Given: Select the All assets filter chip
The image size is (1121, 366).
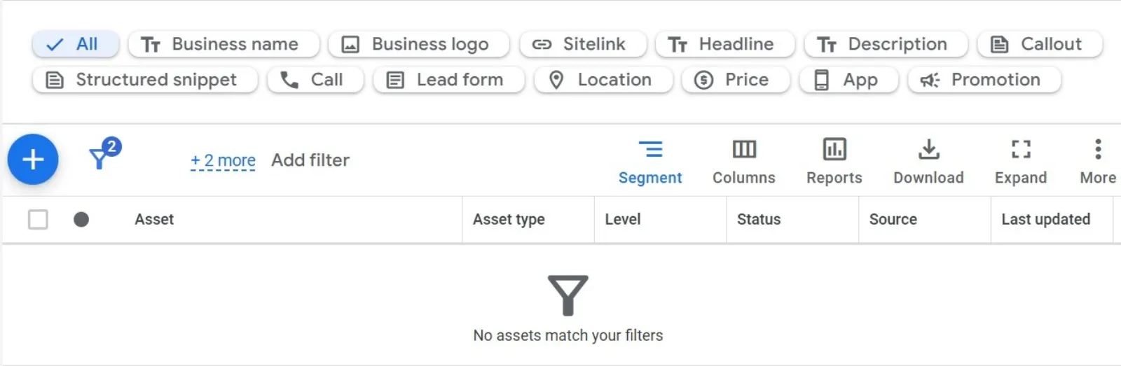Looking at the screenshot, I should [x=76, y=44].
